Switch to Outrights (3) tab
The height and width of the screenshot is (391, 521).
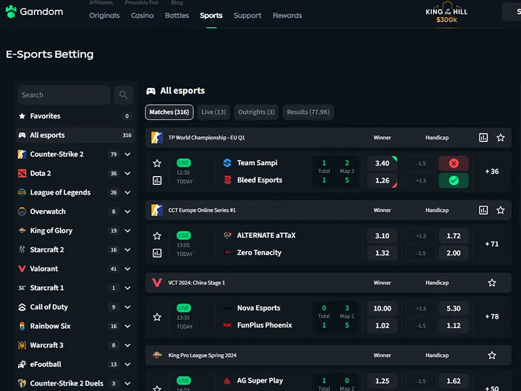pyautogui.click(x=256, y=112)
